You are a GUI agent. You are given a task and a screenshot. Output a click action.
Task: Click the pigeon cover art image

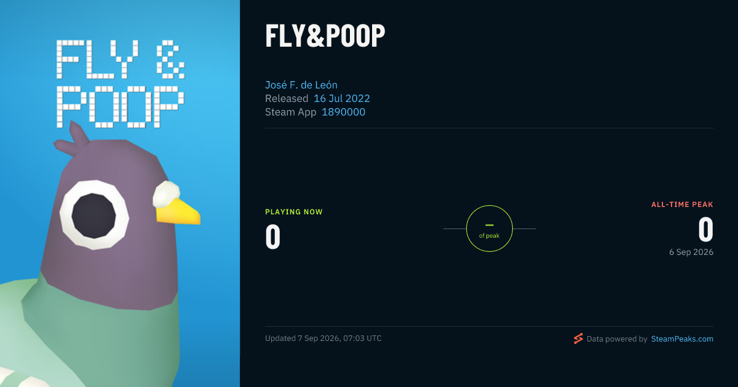point(120,193)
